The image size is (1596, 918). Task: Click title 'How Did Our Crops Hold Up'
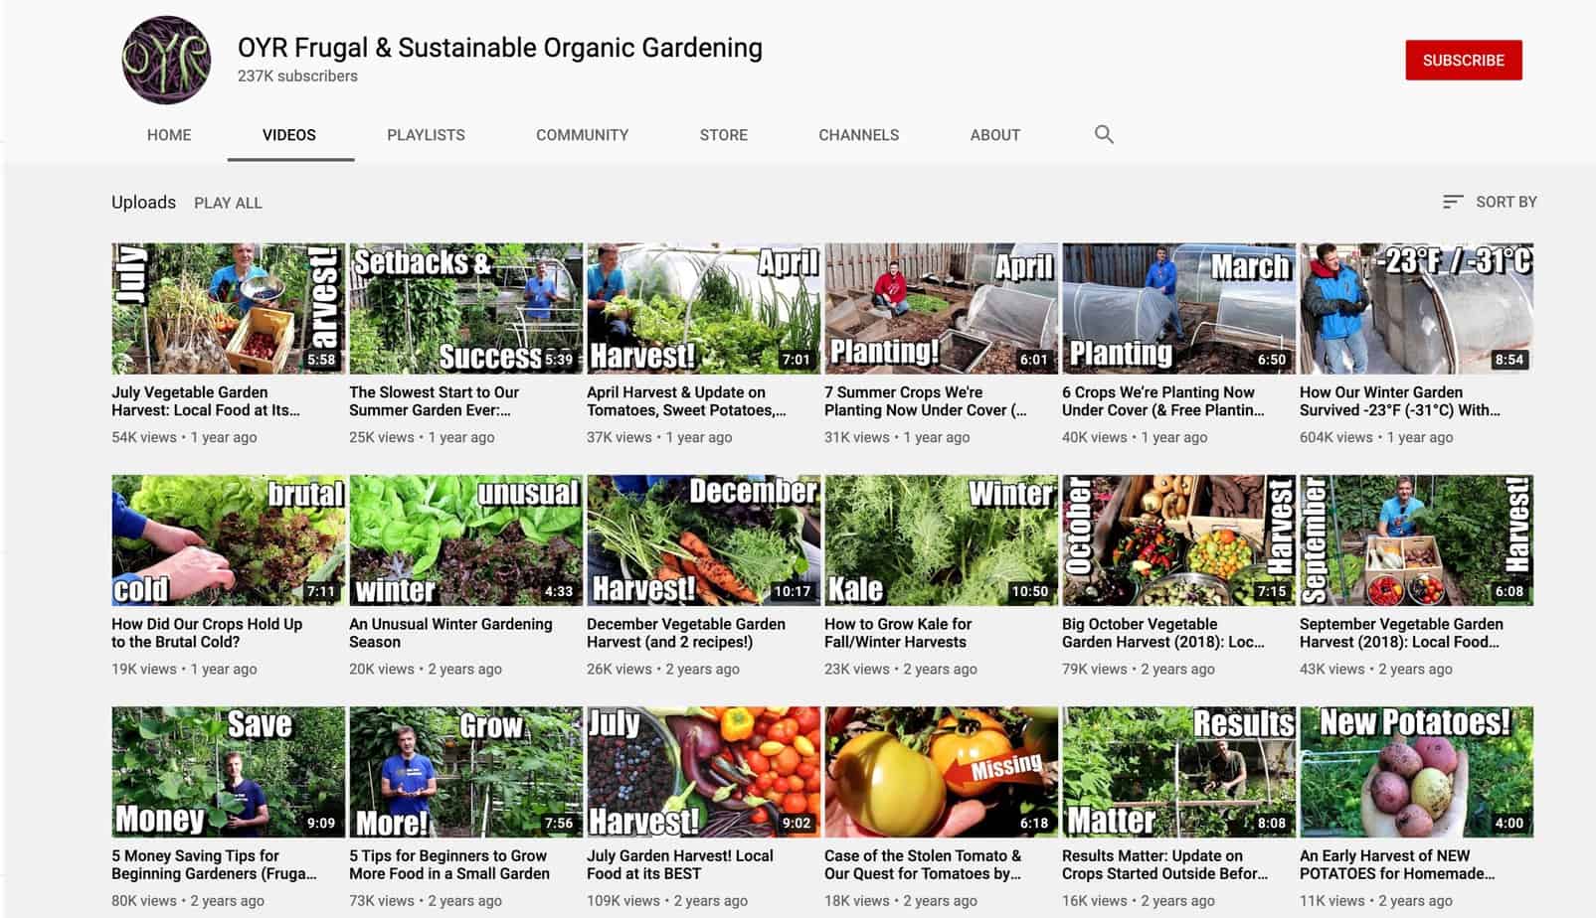click(207, 633)
